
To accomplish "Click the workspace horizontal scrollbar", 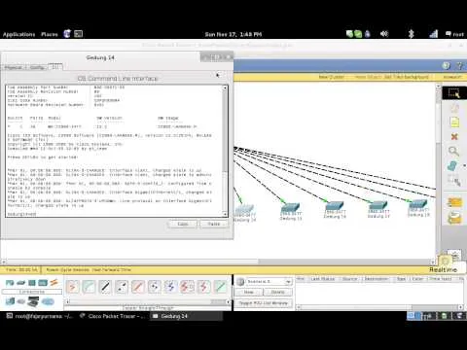I will click(218, 262).
